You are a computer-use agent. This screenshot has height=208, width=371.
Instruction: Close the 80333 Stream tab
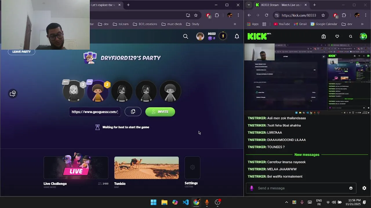pyautogui.click(x=305, y=5)
